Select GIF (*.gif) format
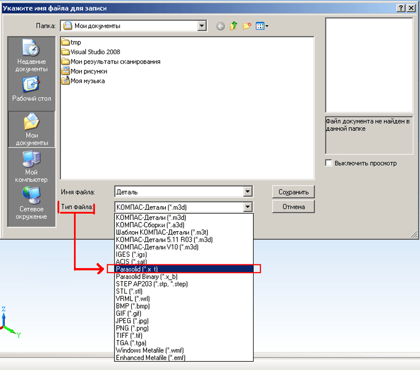The height and width of the screenshot is (370, 420). click(x=184, y=313)
